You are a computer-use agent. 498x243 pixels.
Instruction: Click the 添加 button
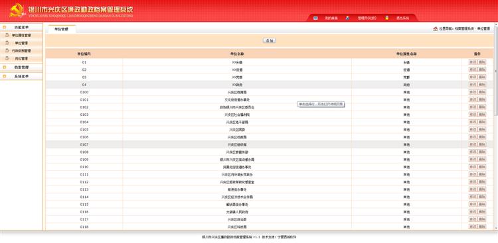tap(270, 40)
